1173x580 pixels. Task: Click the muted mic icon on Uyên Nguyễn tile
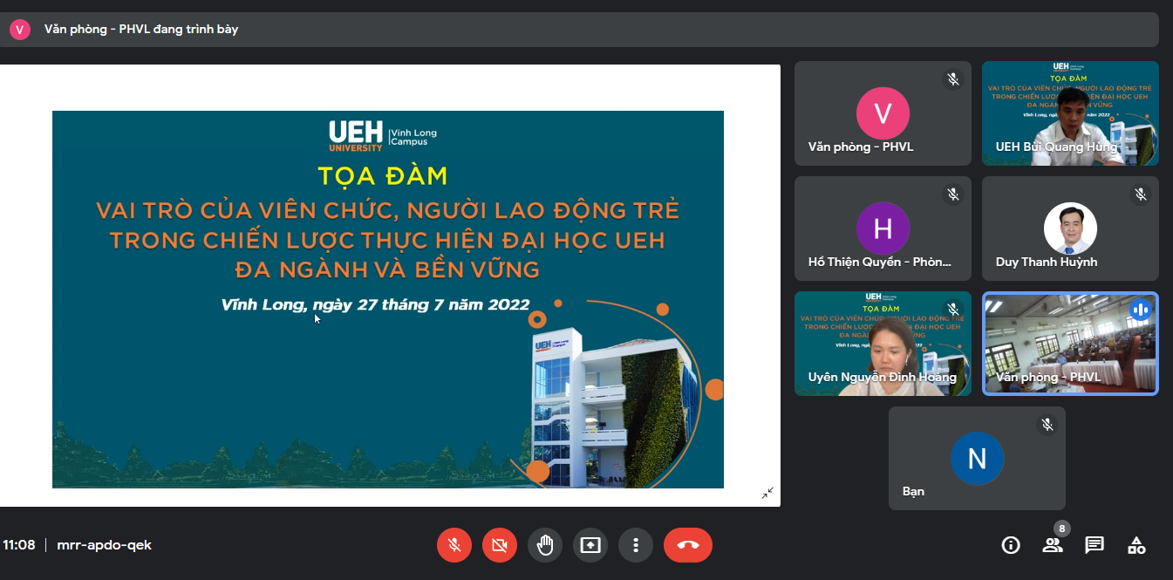point(953,310)
